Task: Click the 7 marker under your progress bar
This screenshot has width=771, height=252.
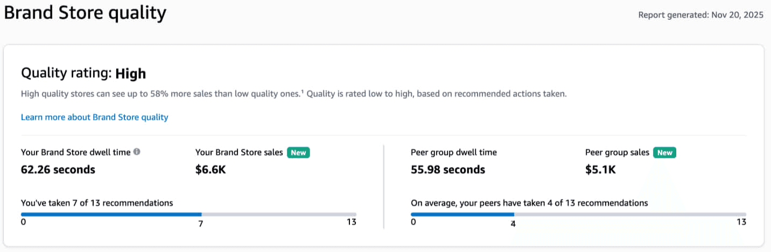Action: [201, 223]
